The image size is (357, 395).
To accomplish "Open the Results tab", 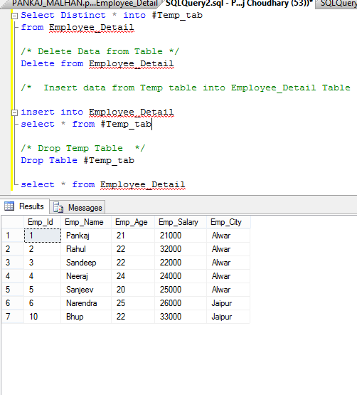I will click(x=24, y=206).
